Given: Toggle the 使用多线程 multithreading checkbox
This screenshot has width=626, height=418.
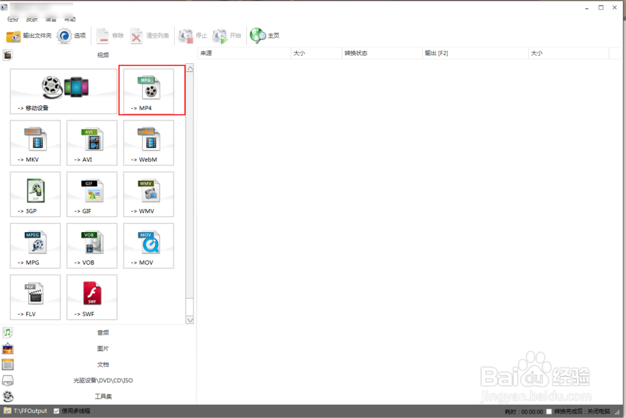Looking at the screenshot, I should click(57, 411).
